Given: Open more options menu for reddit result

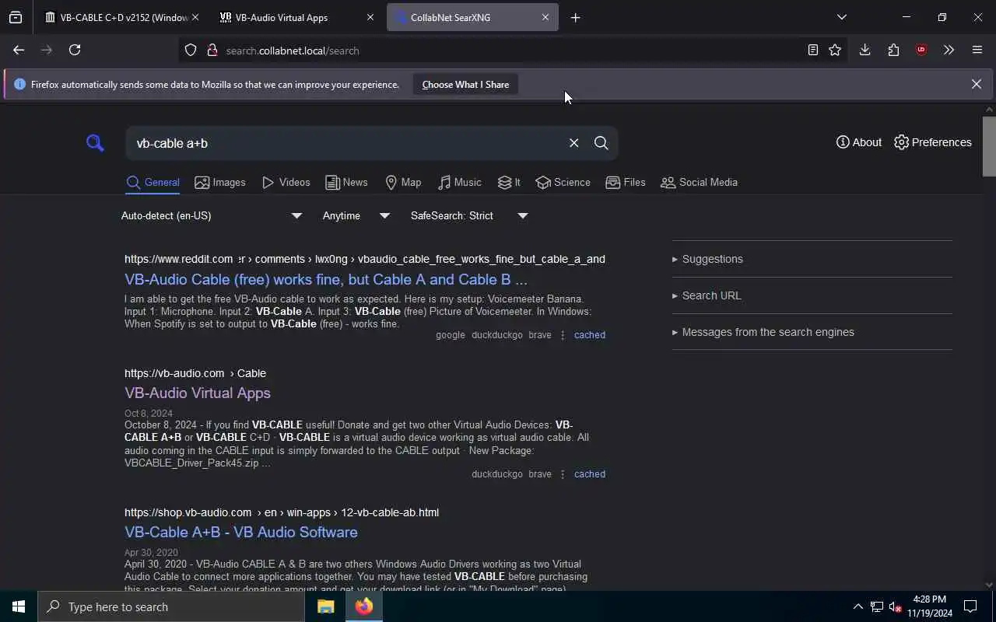Looking at the screenshot, I should (x=563, y=335).
